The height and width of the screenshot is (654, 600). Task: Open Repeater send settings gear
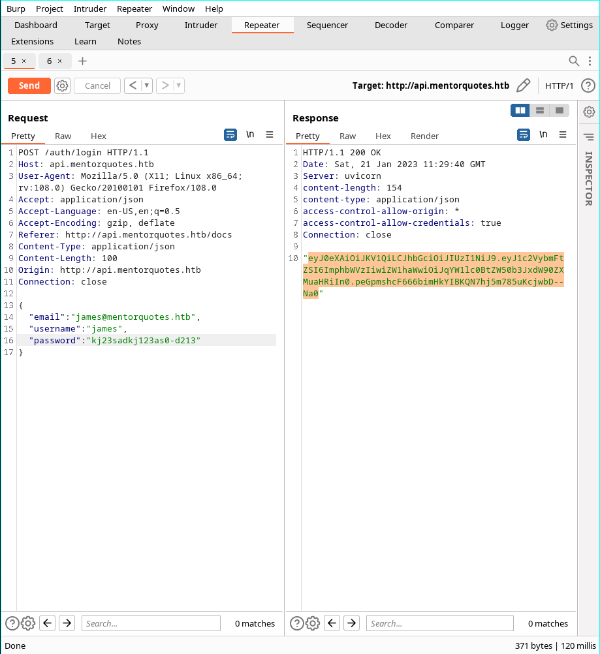click(x=62, y=86)
